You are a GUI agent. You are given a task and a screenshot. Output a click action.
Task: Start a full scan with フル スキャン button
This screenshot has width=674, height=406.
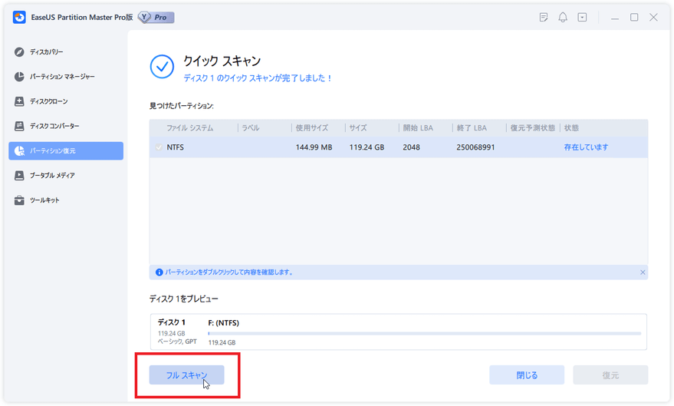[x=187, y=375]
